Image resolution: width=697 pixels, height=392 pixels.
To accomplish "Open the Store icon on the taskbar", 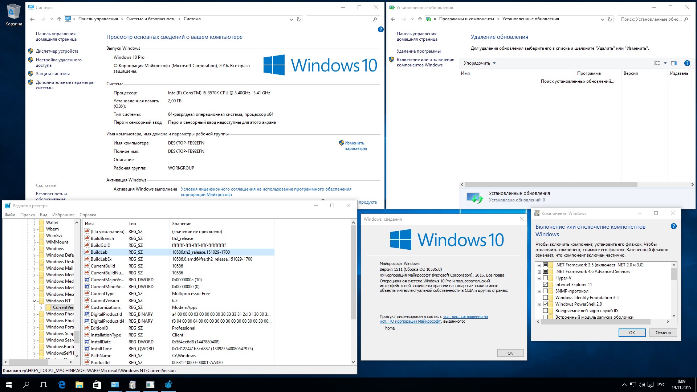I will click(x=97, y=385).
